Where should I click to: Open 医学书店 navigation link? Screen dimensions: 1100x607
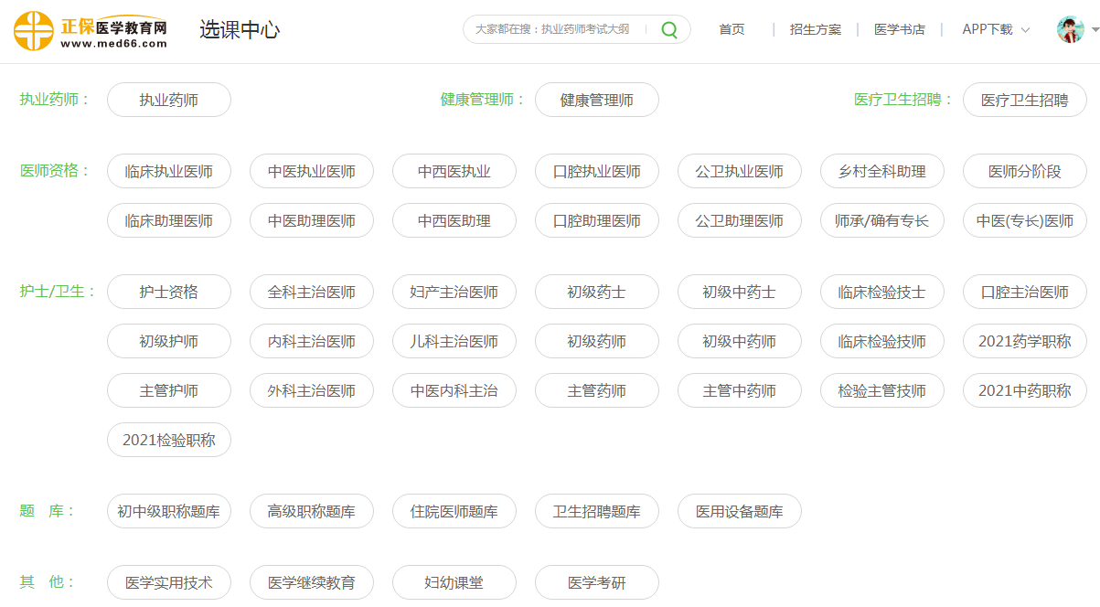899,29
